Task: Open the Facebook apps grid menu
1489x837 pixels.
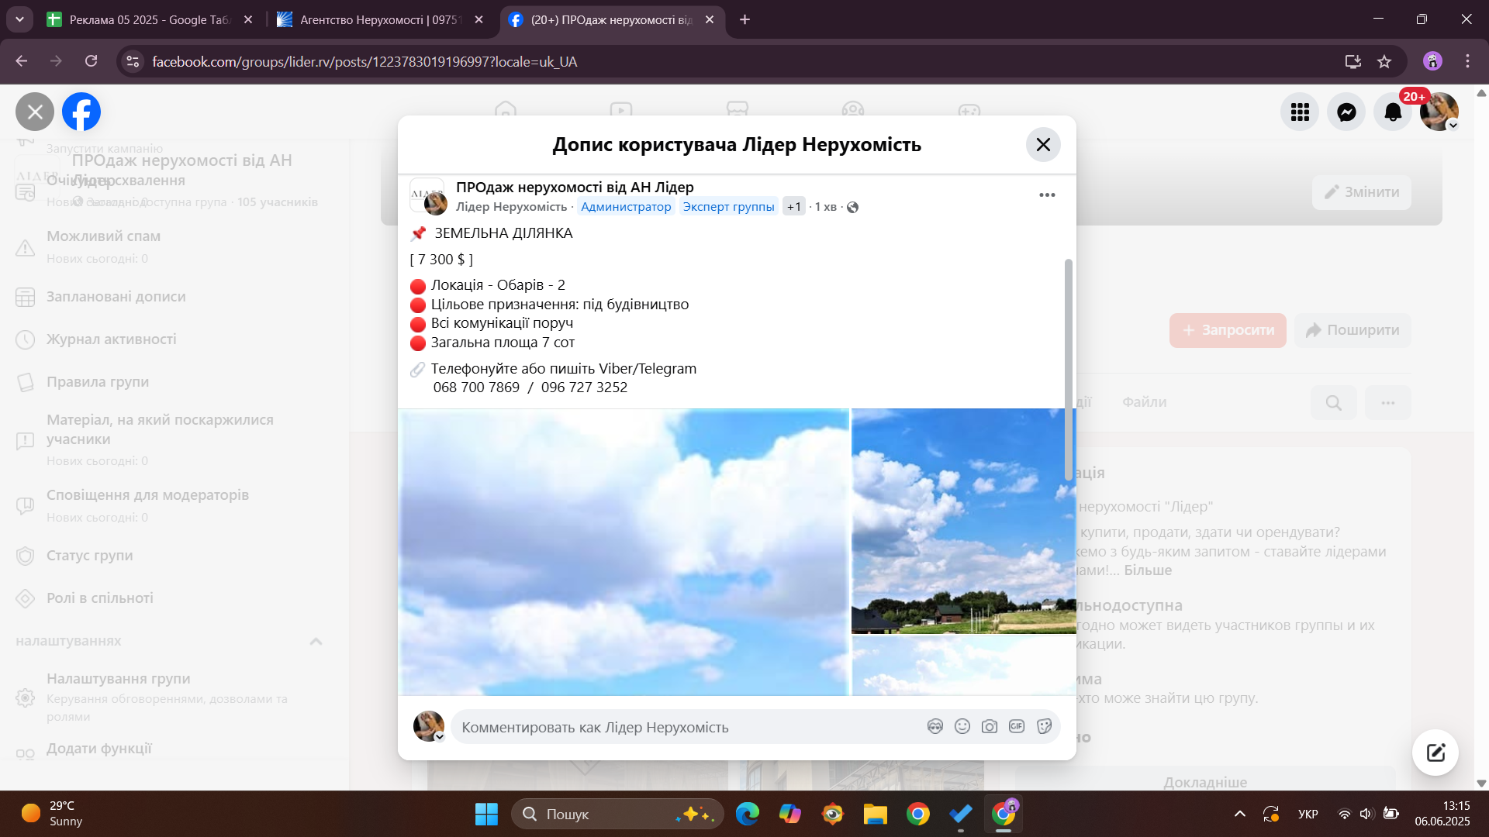Action: pos(1300,112)
